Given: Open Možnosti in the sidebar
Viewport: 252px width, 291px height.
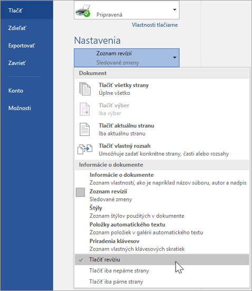Looking at the screenshot, I should (26, 108).
